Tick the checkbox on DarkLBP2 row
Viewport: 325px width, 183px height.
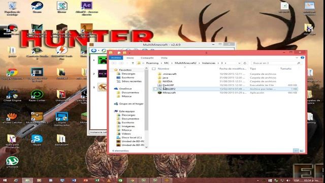tap(155, 89)
